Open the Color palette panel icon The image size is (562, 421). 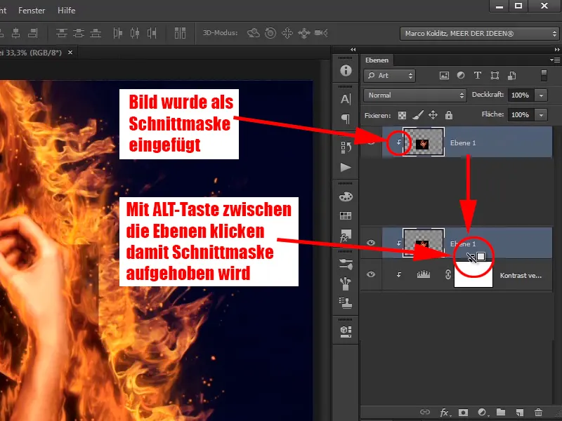(346, 196)
